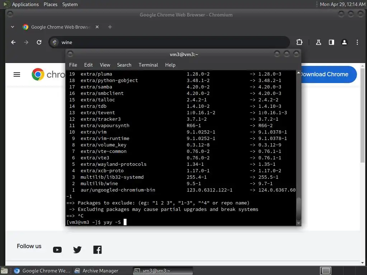Click the yay -S command prompt line

click(96, 222)
